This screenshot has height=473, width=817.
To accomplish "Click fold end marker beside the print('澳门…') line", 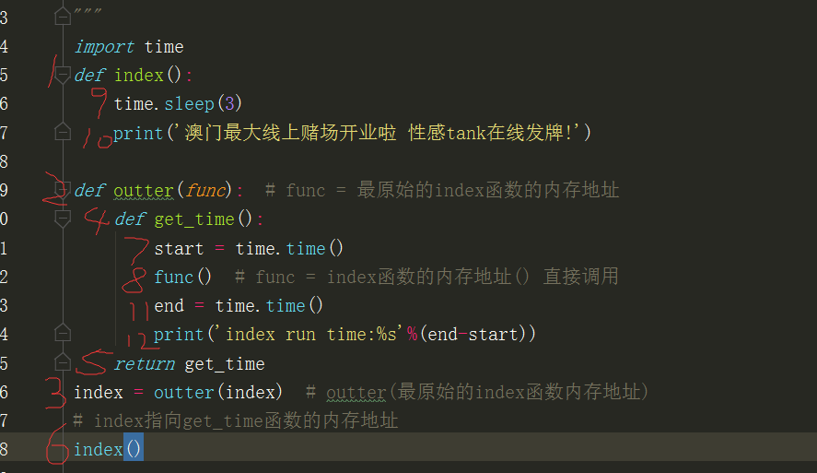I will pyautogui.click(x=62, y=132).
